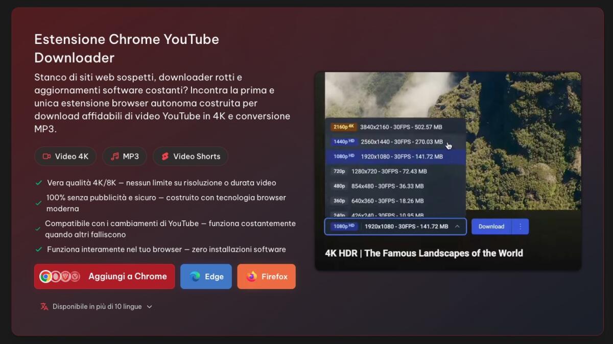
Task: Collapse the 1080p quality selector chevron
Action: (459, 226)
